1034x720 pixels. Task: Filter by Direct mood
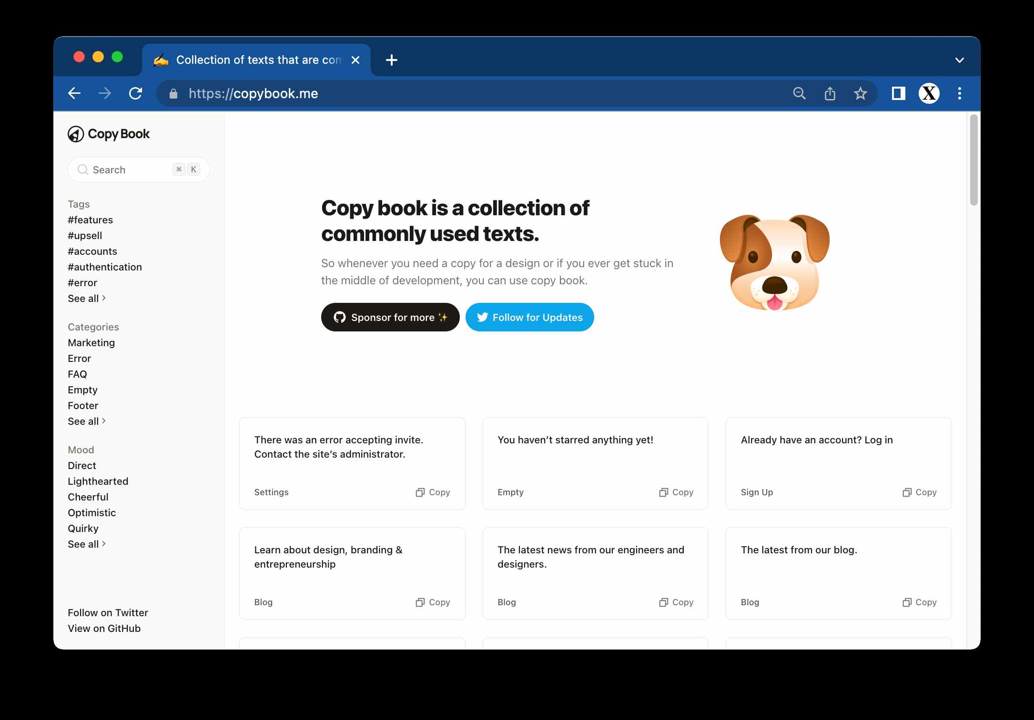tap(82, 466)
